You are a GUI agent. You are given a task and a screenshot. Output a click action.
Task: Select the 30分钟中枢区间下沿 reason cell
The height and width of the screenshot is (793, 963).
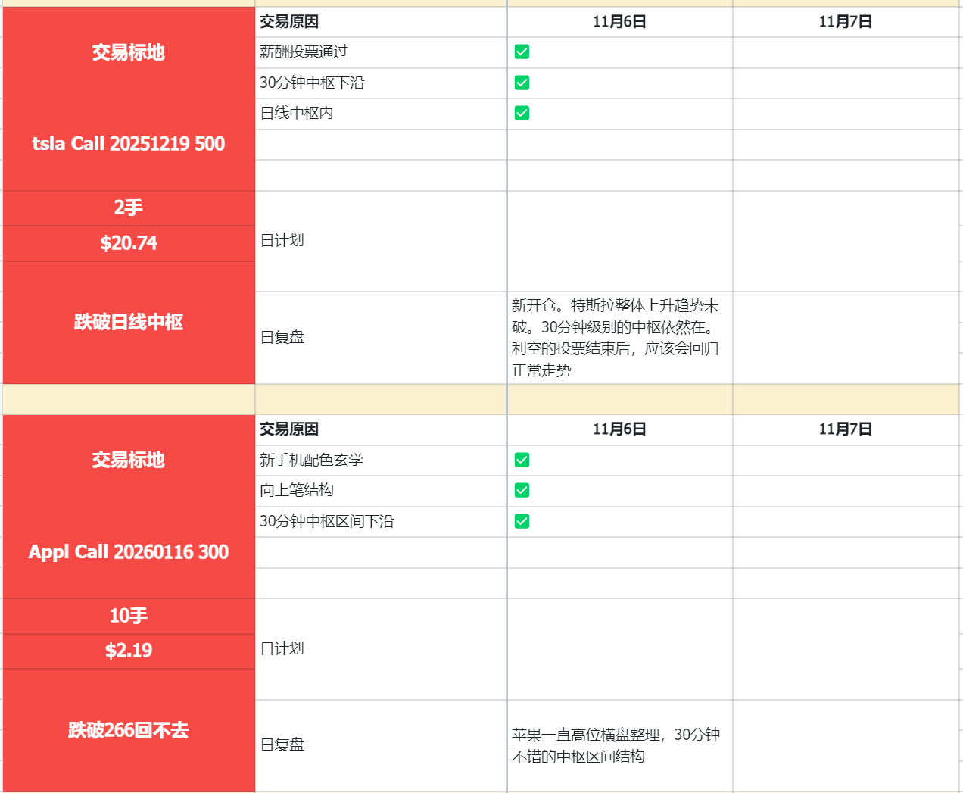point(381,522)
